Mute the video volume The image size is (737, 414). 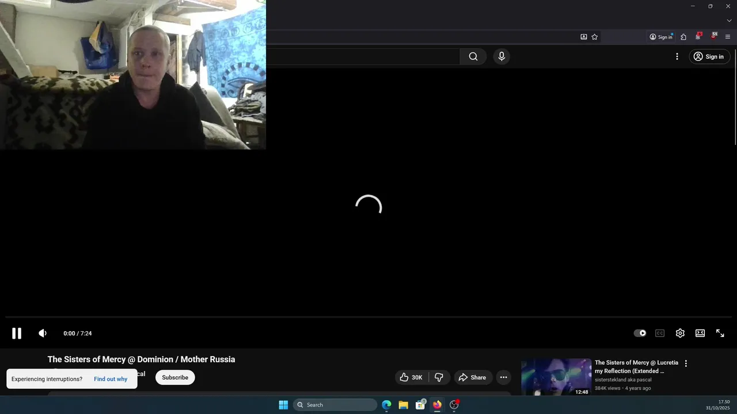[43, 333]
